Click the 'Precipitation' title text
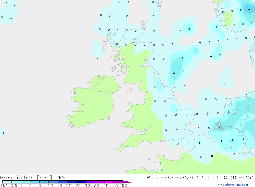Viewport: 255px width, 187px height. click(17, 177)
